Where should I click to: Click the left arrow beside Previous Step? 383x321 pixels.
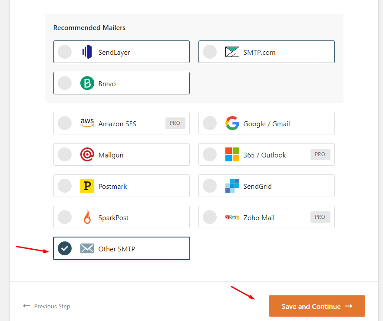(x=26, y=306)
